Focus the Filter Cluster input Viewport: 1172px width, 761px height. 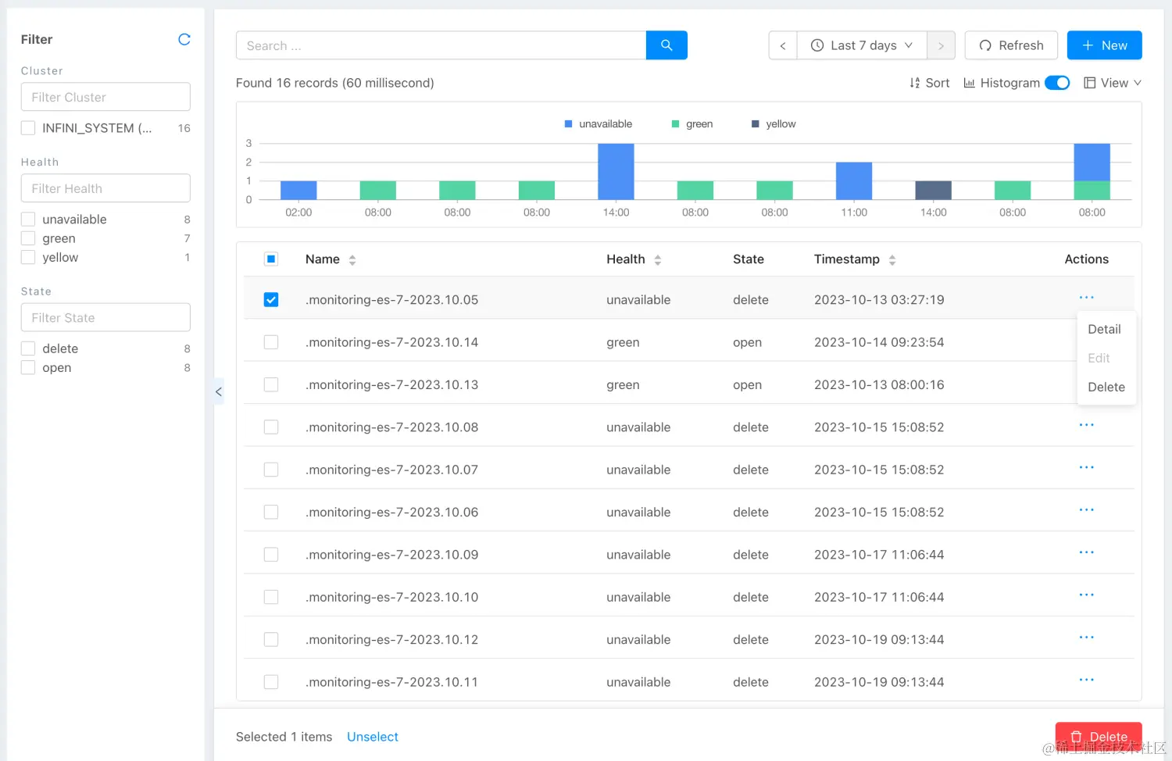[105, 97]
